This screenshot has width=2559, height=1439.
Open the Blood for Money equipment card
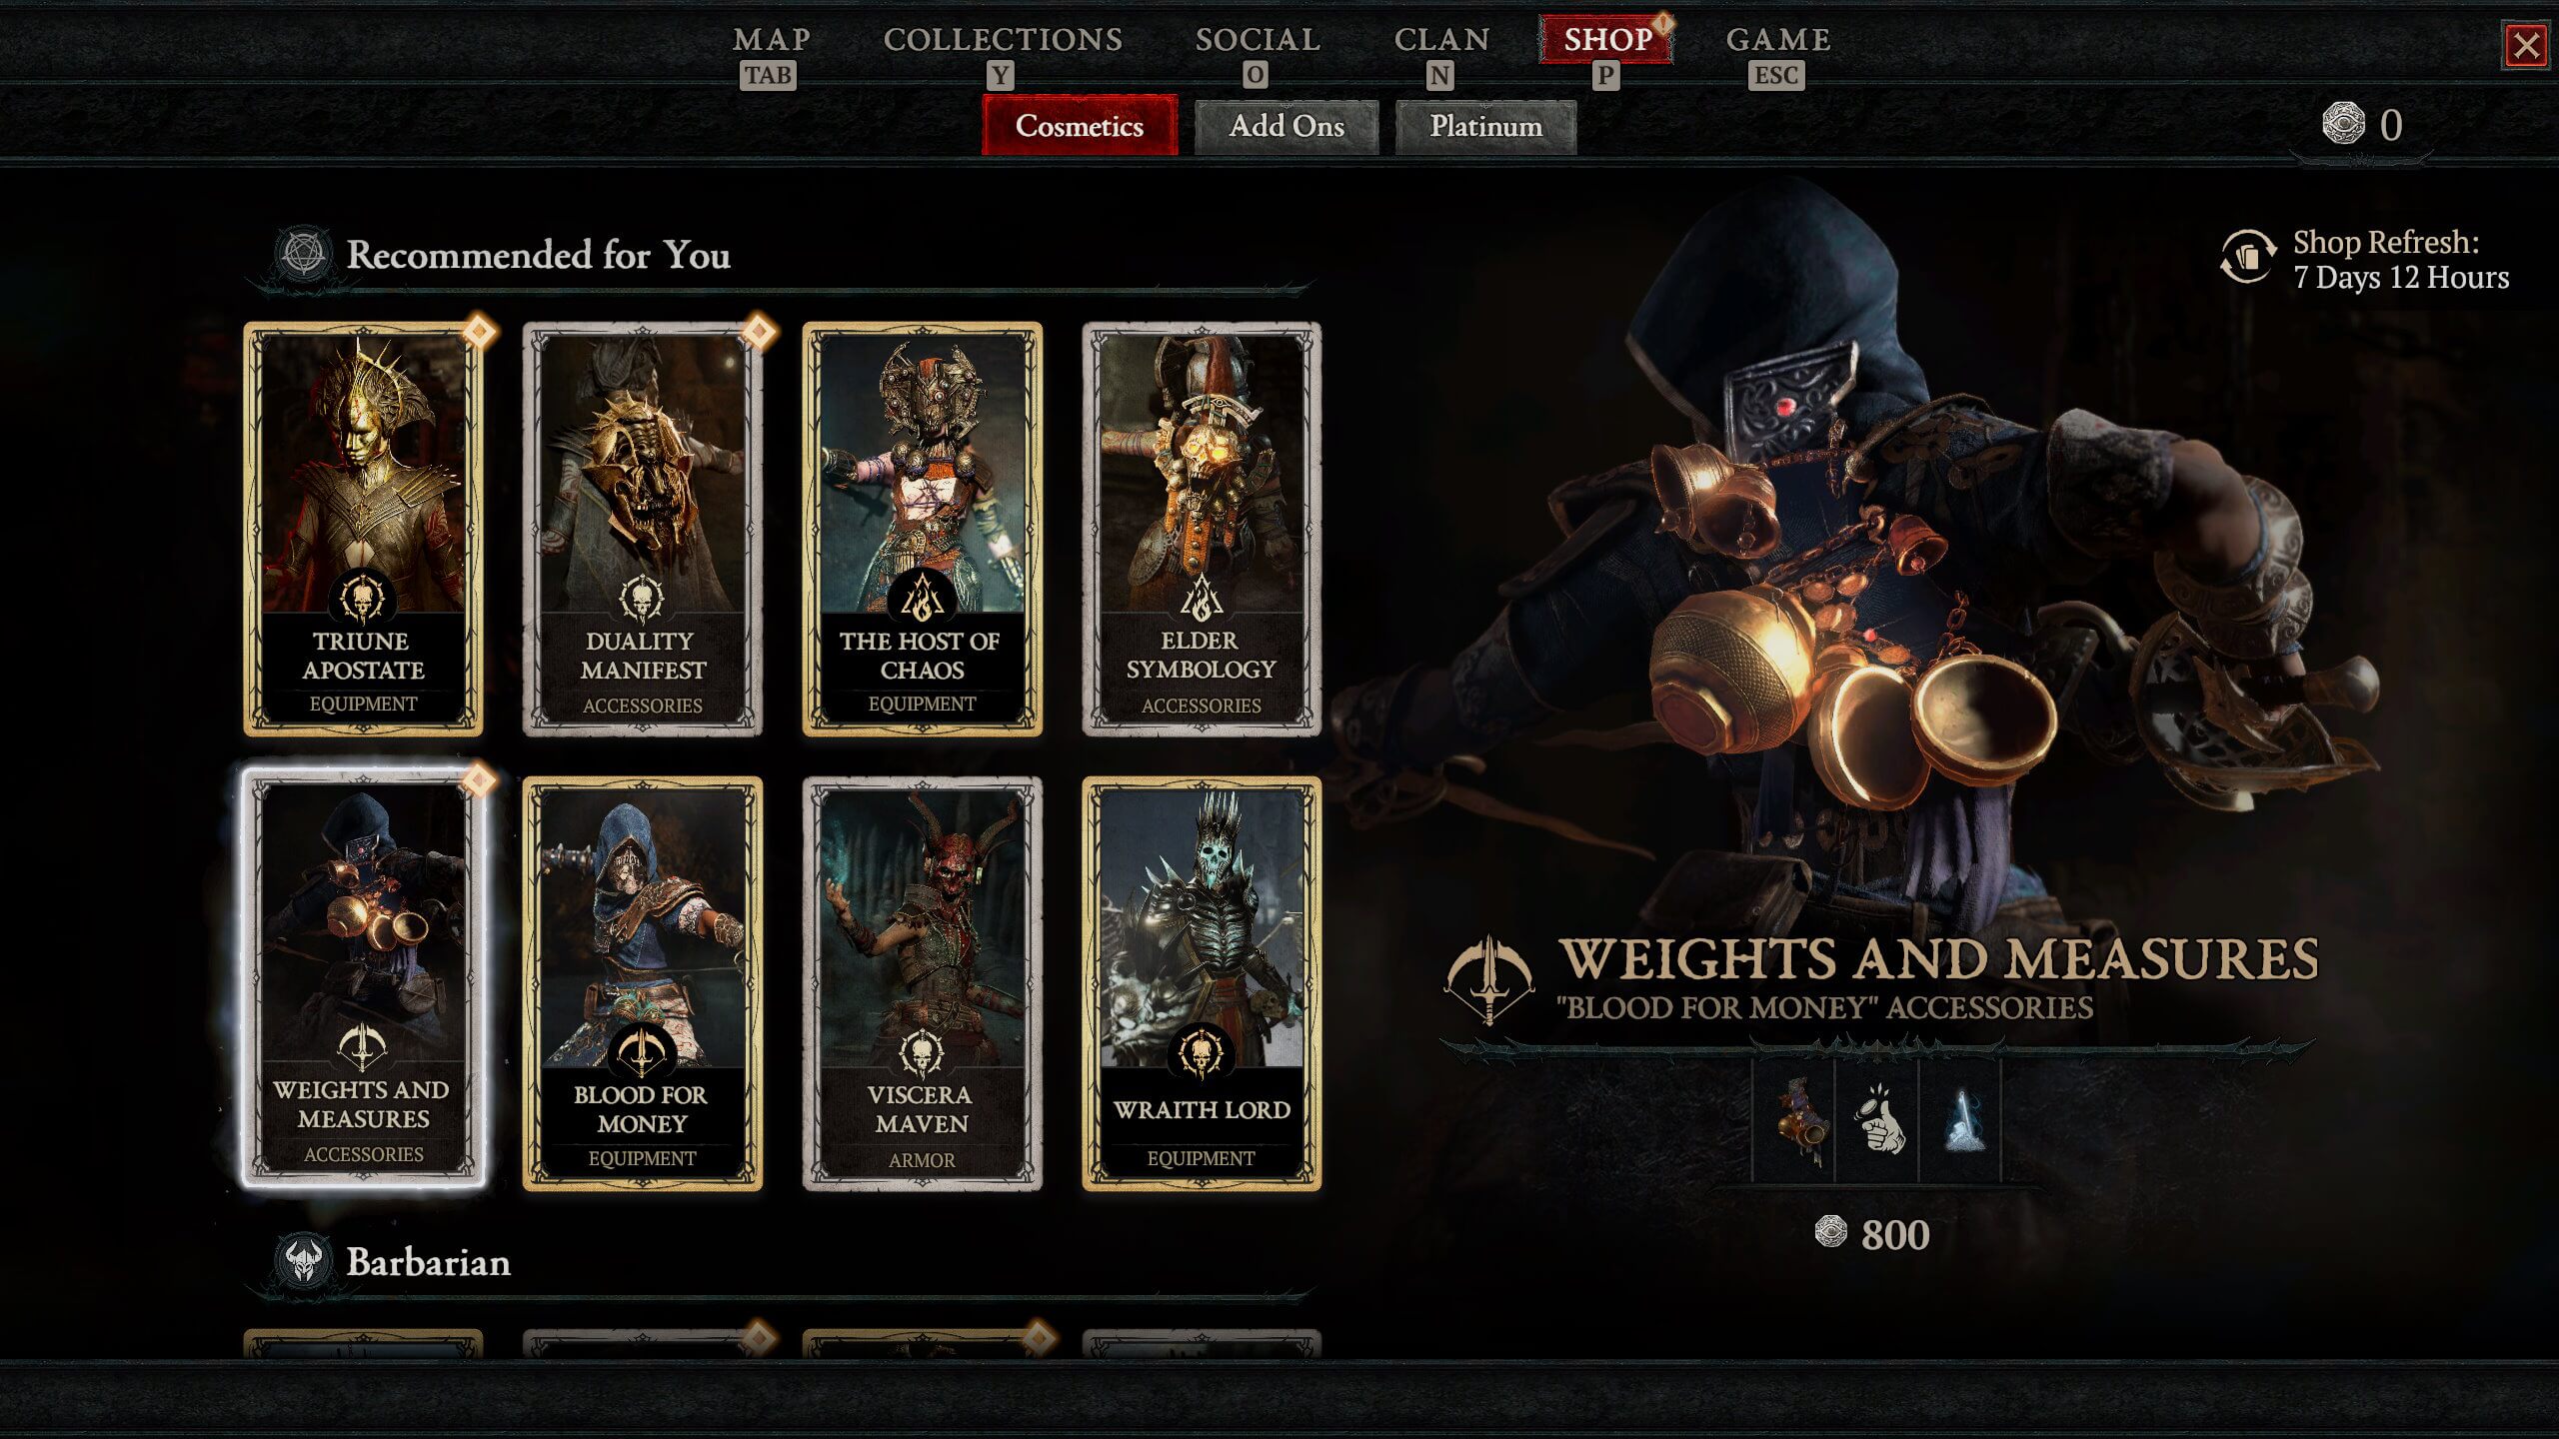643,983
